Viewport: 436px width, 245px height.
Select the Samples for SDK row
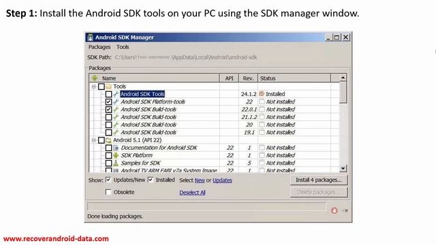click(214, 163)
